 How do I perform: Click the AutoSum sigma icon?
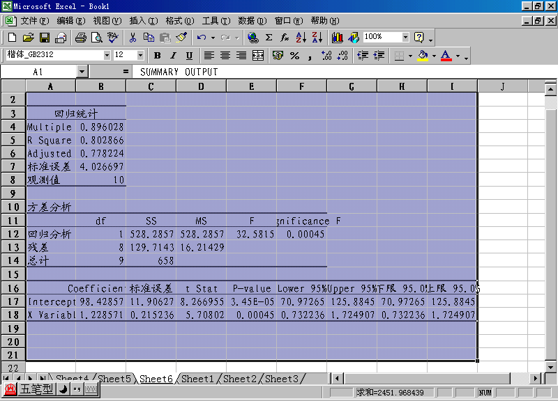click(269, 38)
